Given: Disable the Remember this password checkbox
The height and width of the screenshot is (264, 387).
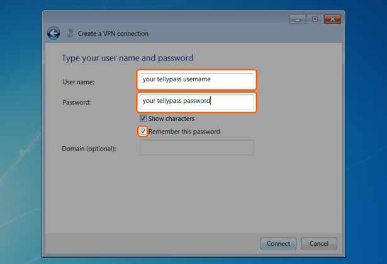Looking at the screenshot, I should [143, 131].
